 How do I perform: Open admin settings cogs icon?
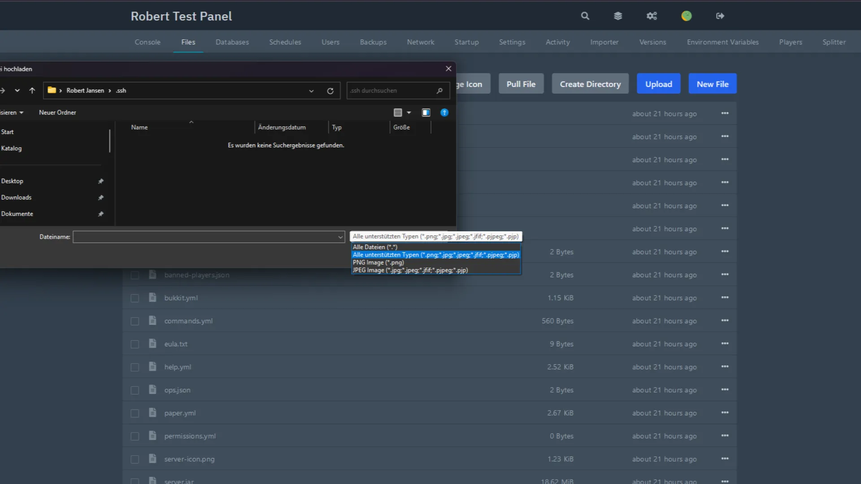(652, 16)
